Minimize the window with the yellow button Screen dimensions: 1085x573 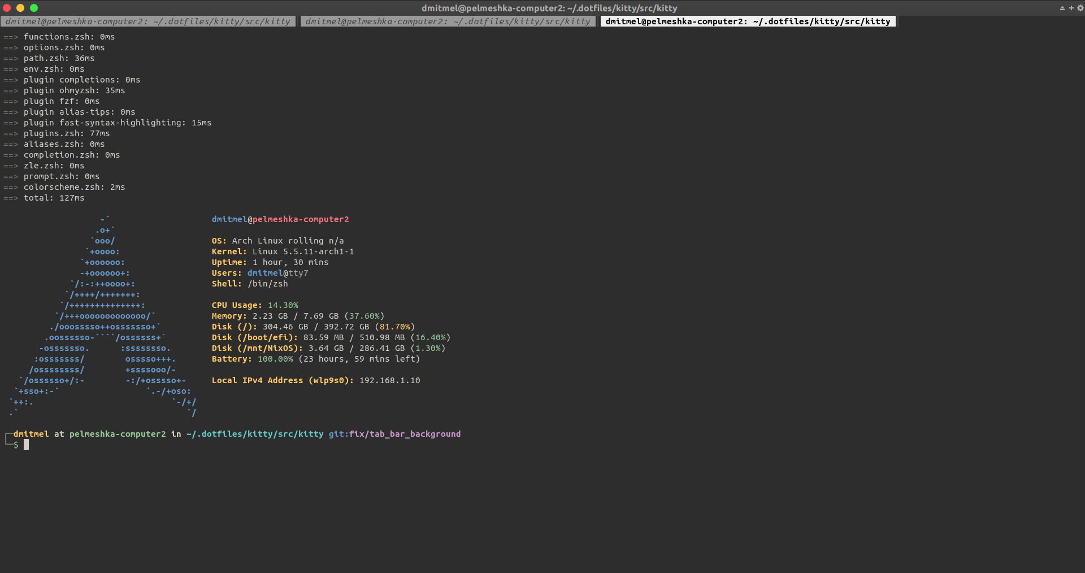tap(20, 8)
